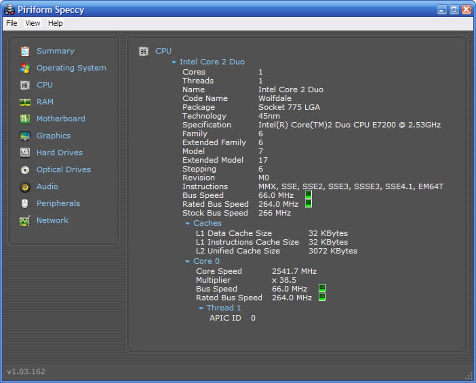476x383 pixels.
Task: Click the L1 Data Cache Size label
Action: (234, 233)
